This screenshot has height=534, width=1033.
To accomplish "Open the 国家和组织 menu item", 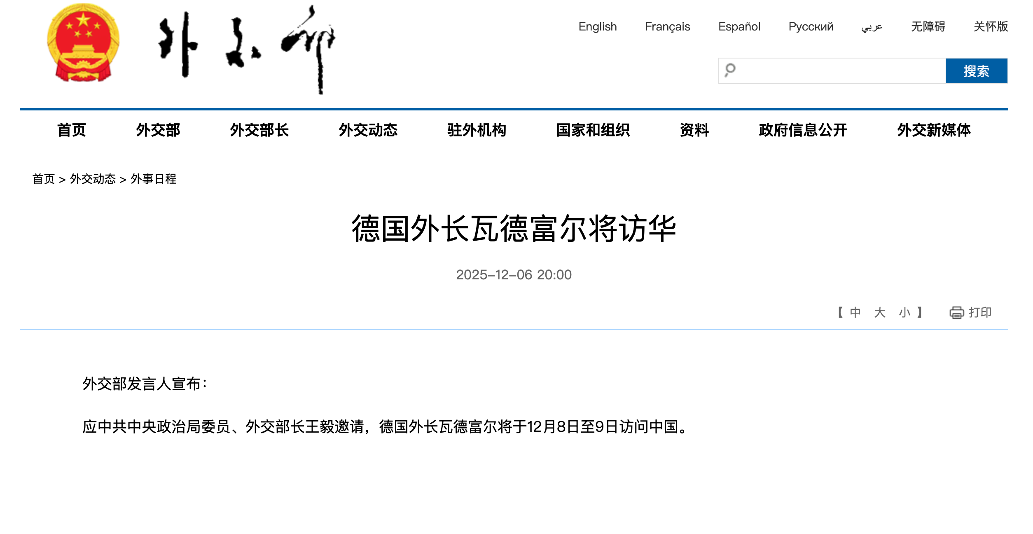I will tap(593, 130).
